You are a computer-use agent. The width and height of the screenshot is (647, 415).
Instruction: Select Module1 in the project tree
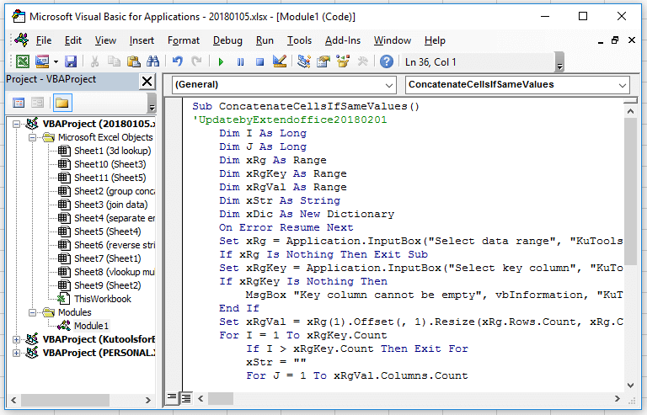click(x=91, y=326)
